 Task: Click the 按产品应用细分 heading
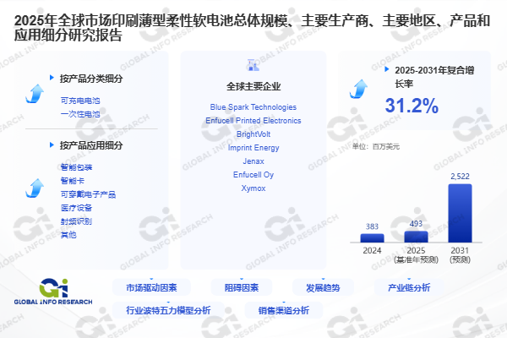point(91,145)
